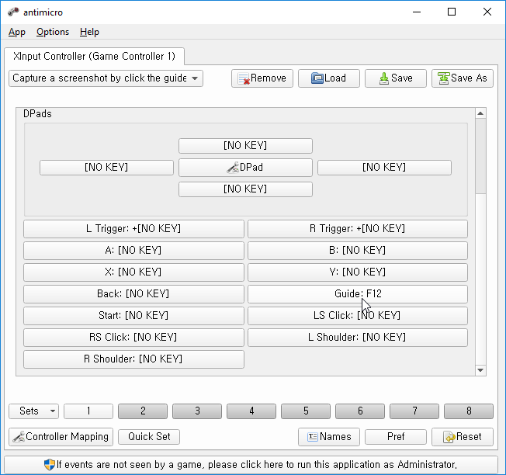Click the DPad left [NO KEY] button
This screenshot has width=506, height=475.
pos(106,168)
